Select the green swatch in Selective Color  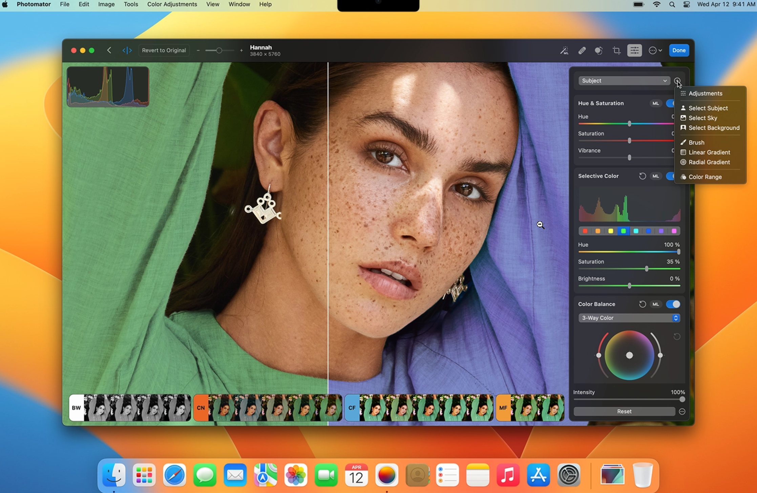pos(623,231)
